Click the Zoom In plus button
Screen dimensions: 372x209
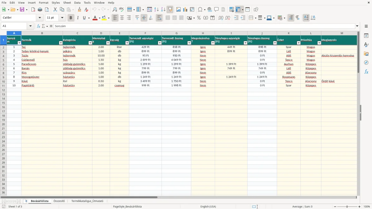360,207
